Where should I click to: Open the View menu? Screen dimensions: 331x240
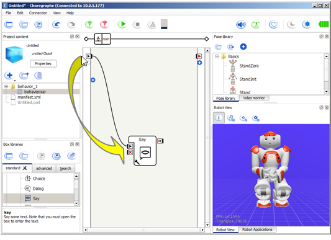click(x=57, y=13)
